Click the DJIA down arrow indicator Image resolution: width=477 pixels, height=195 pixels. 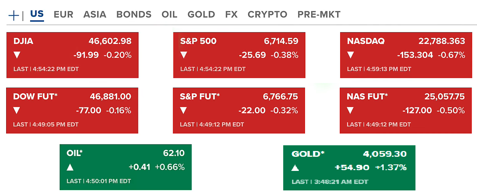[x=17, y=55]
